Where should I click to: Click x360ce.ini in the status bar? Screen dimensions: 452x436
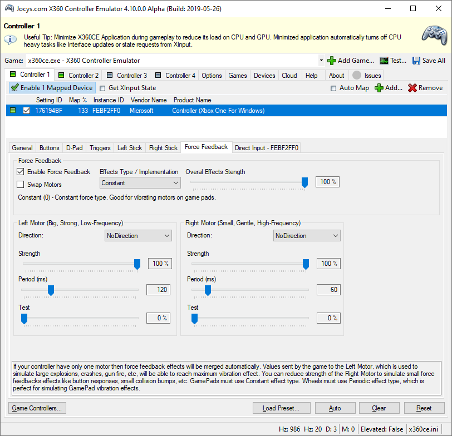coord(424,429)
